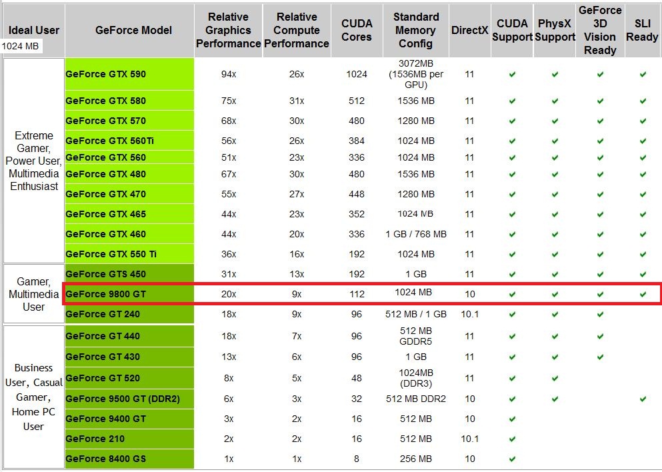Click the GeForce Model column header
Viewport: 662px width, 472px height.
tap(133, 30)
